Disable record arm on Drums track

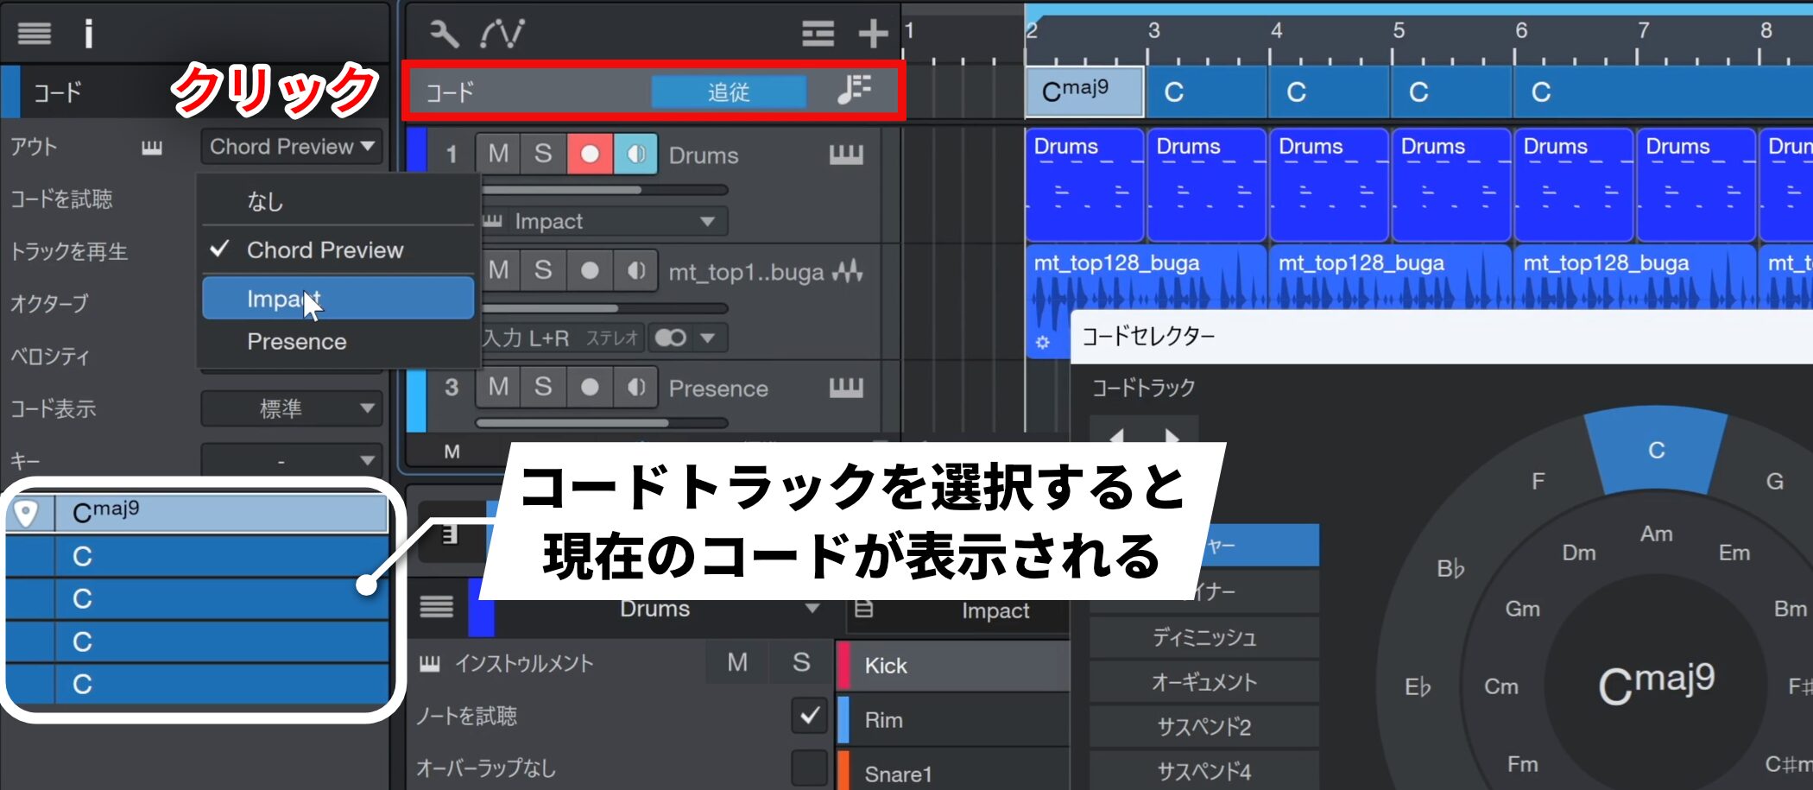tap(590, 155)
